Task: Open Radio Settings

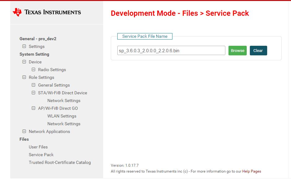Action: 52,70
